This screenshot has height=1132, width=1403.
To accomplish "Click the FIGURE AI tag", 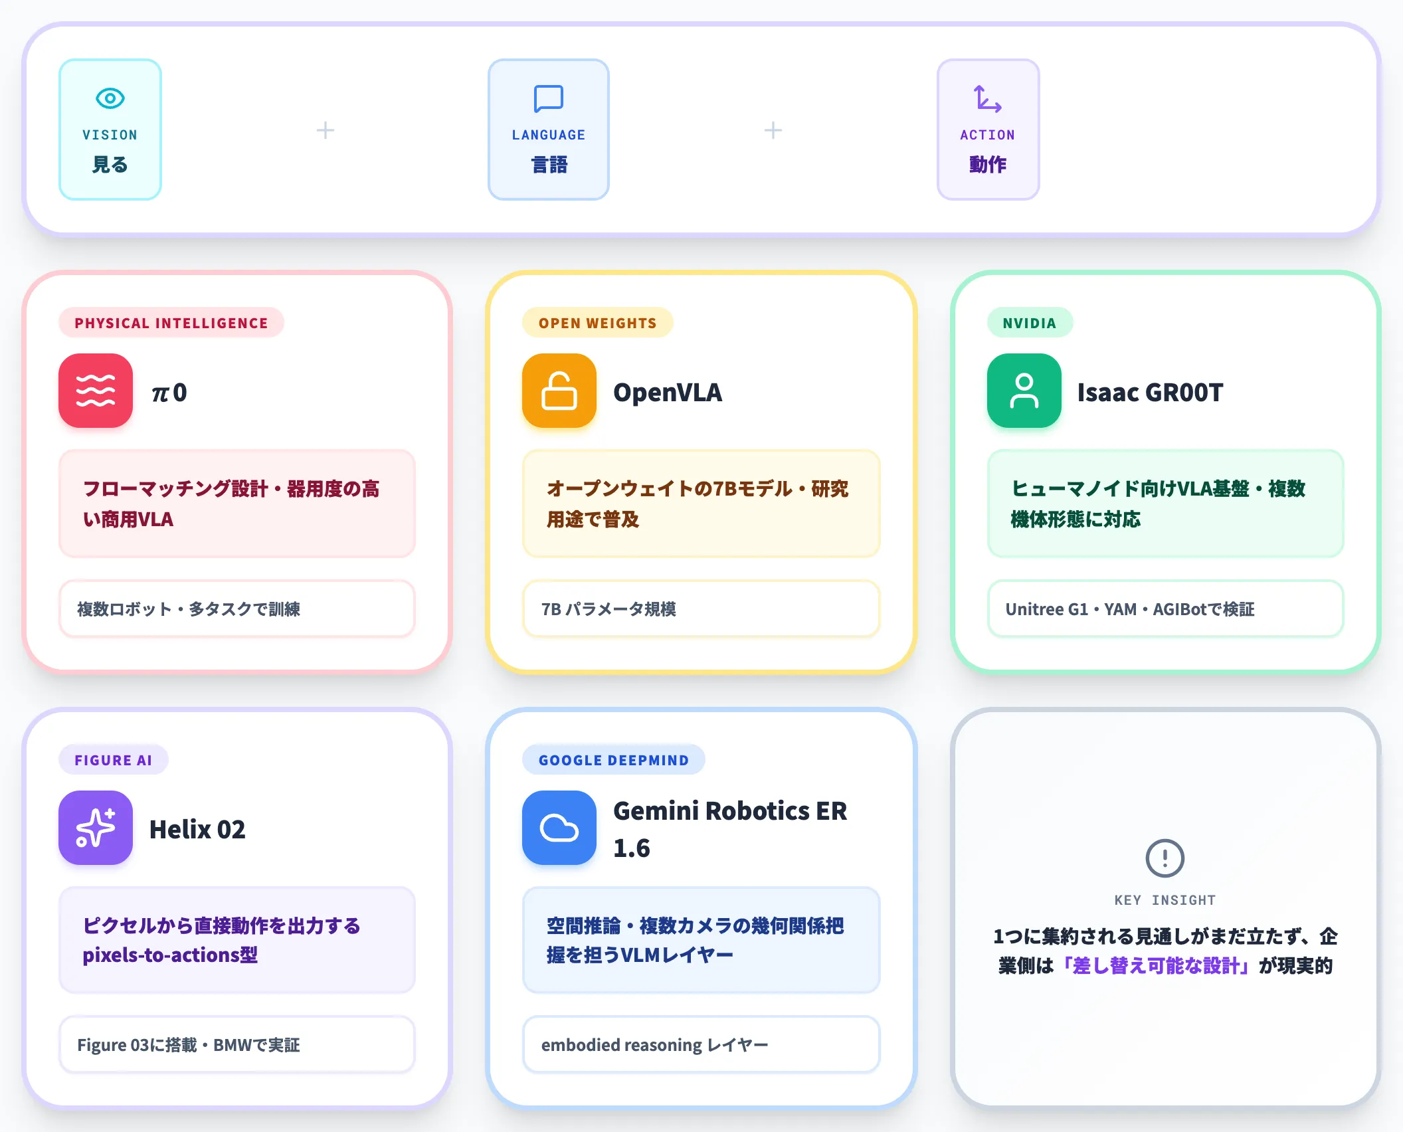I will 114,760.
